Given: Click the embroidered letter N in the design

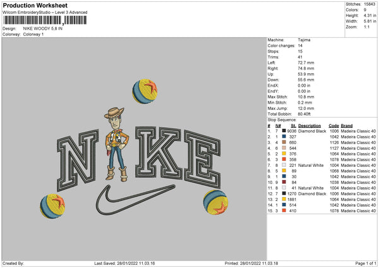Looking at the screenshot, I should [78, 160].
